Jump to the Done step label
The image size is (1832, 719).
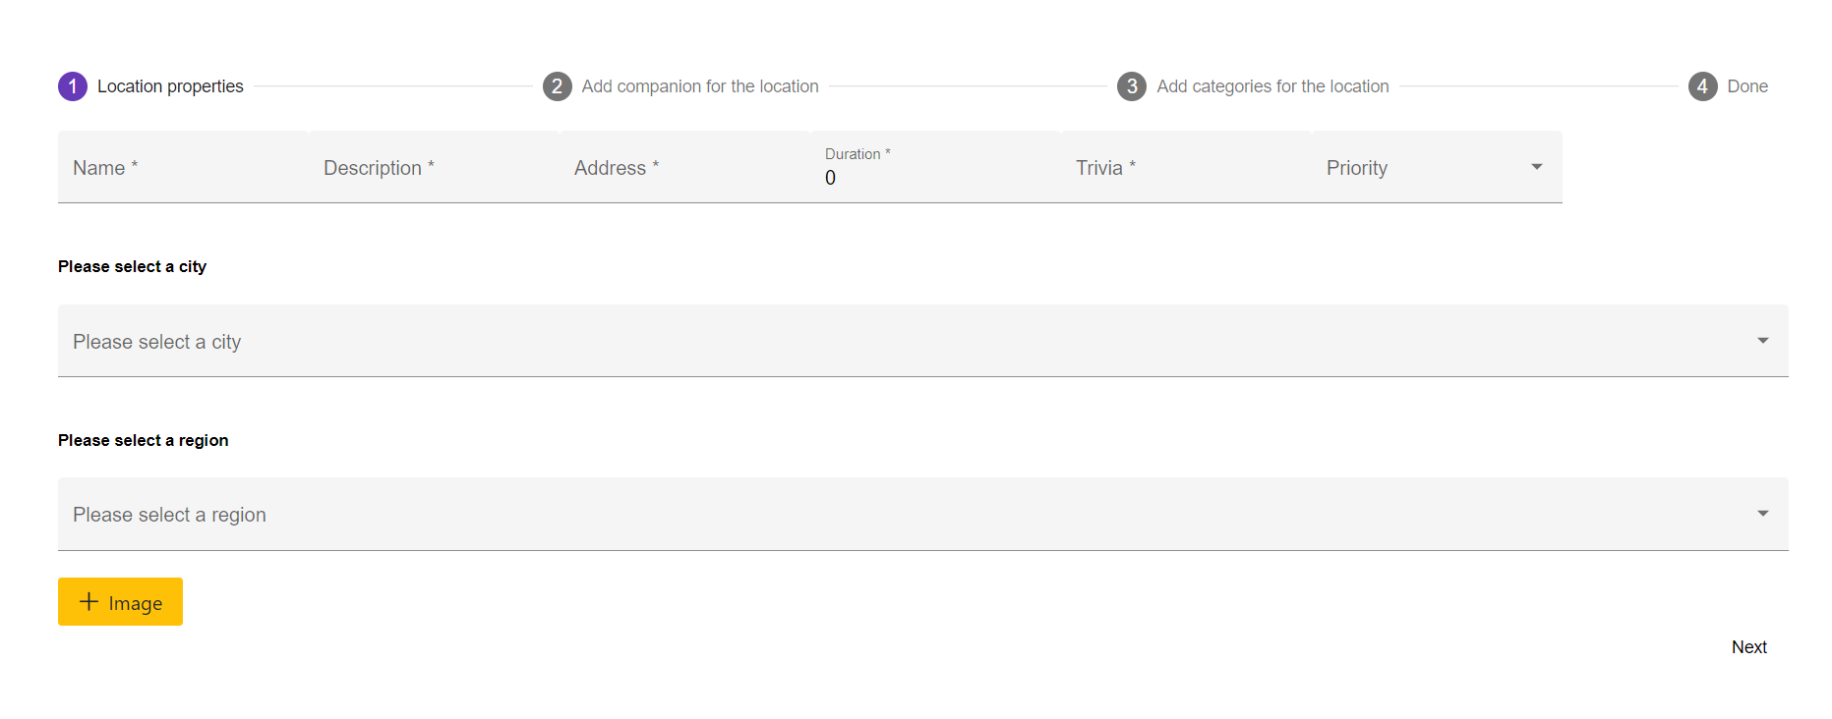pyautogui.click(x=1746, y=86)
